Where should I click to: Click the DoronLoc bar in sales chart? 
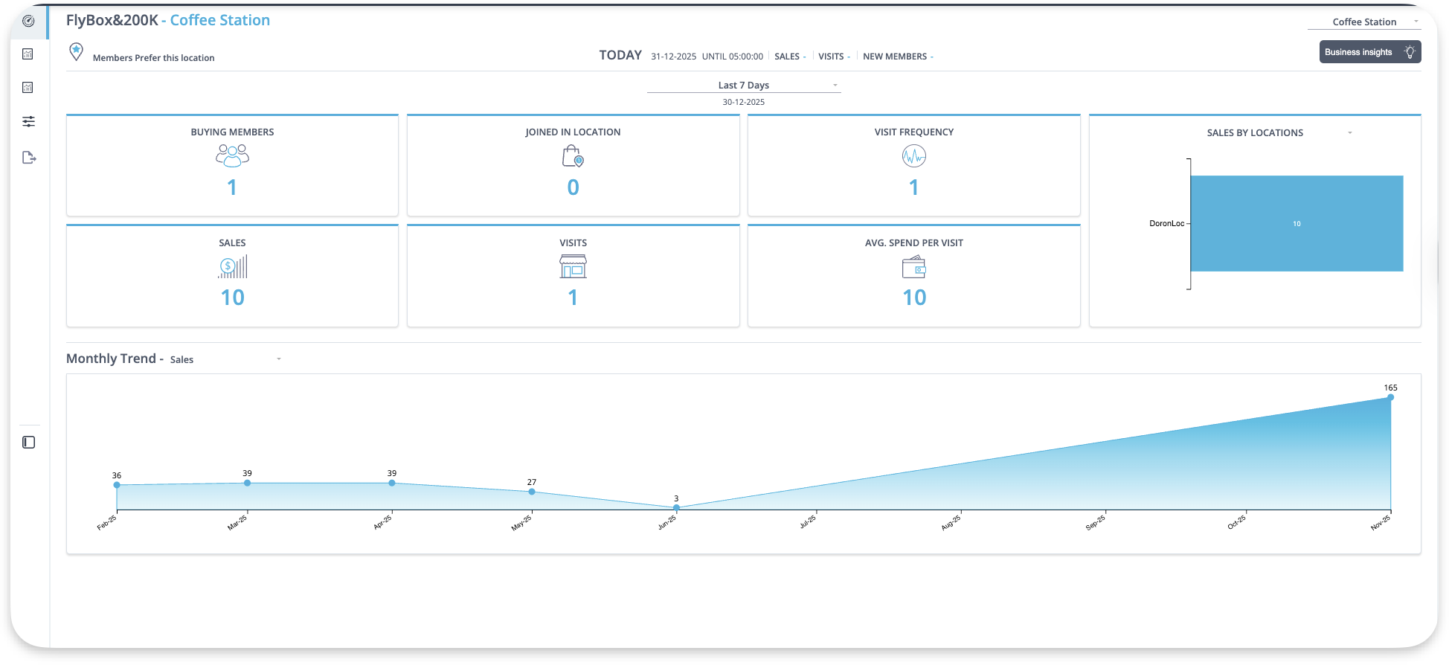point(1296,224)
